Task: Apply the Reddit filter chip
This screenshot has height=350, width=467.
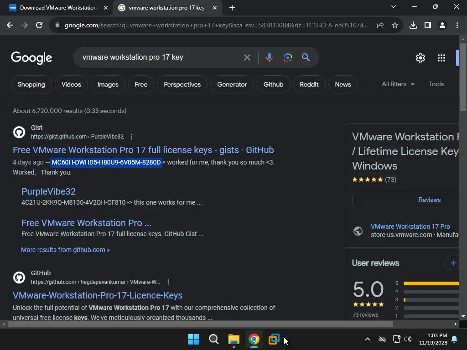Action: [309, 84]
